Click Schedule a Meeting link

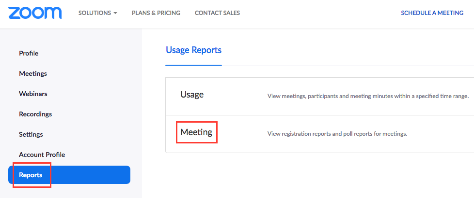[x=432, y=13]
